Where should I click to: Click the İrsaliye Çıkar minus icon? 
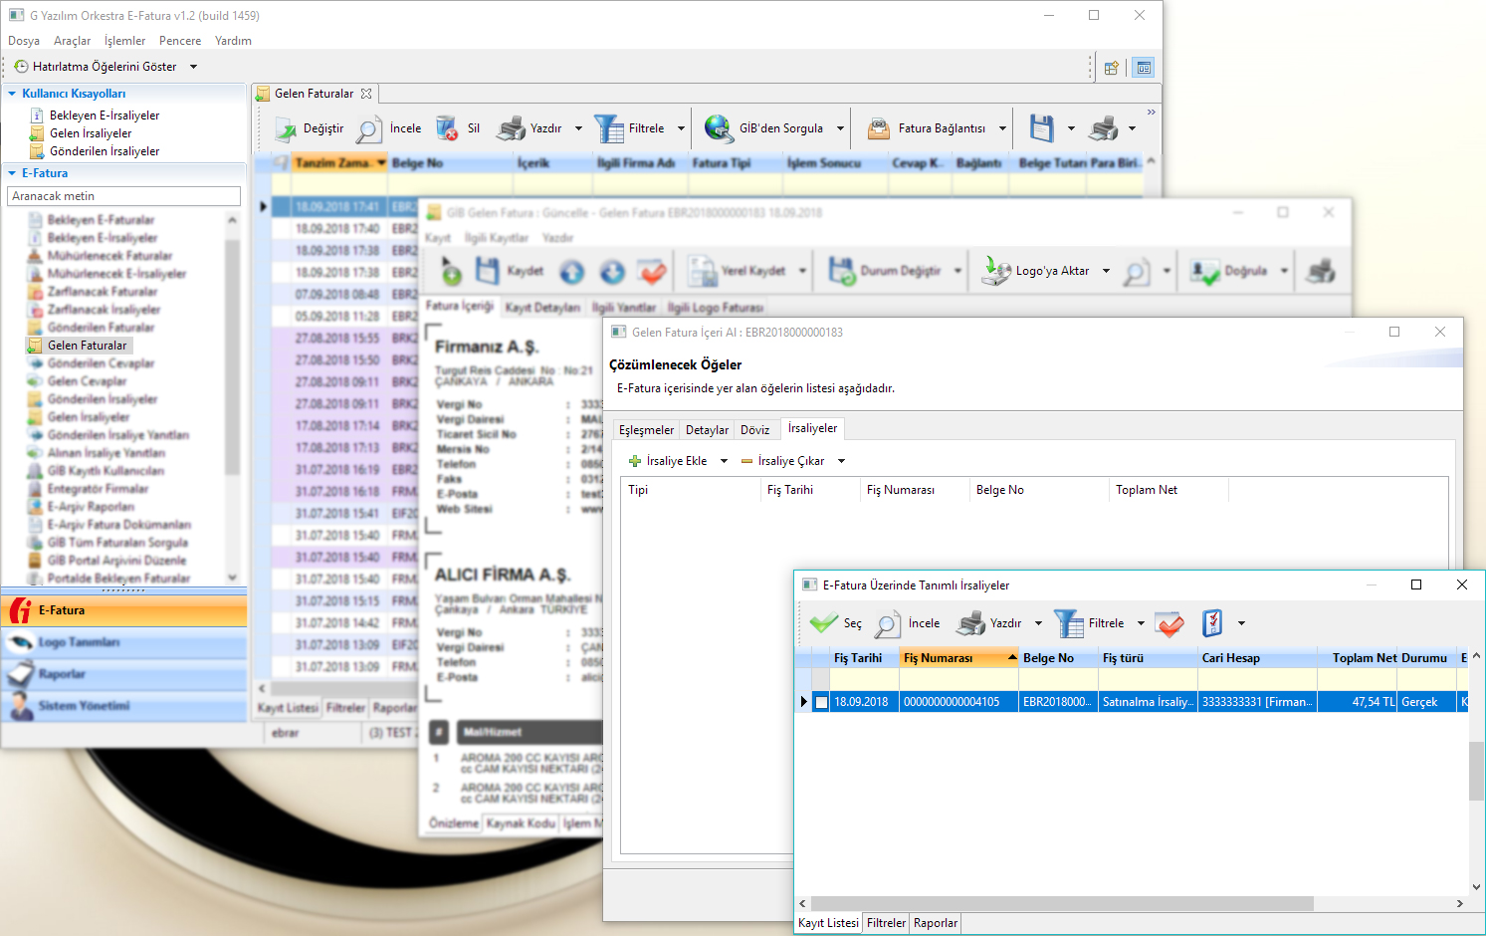click(746, 461)
